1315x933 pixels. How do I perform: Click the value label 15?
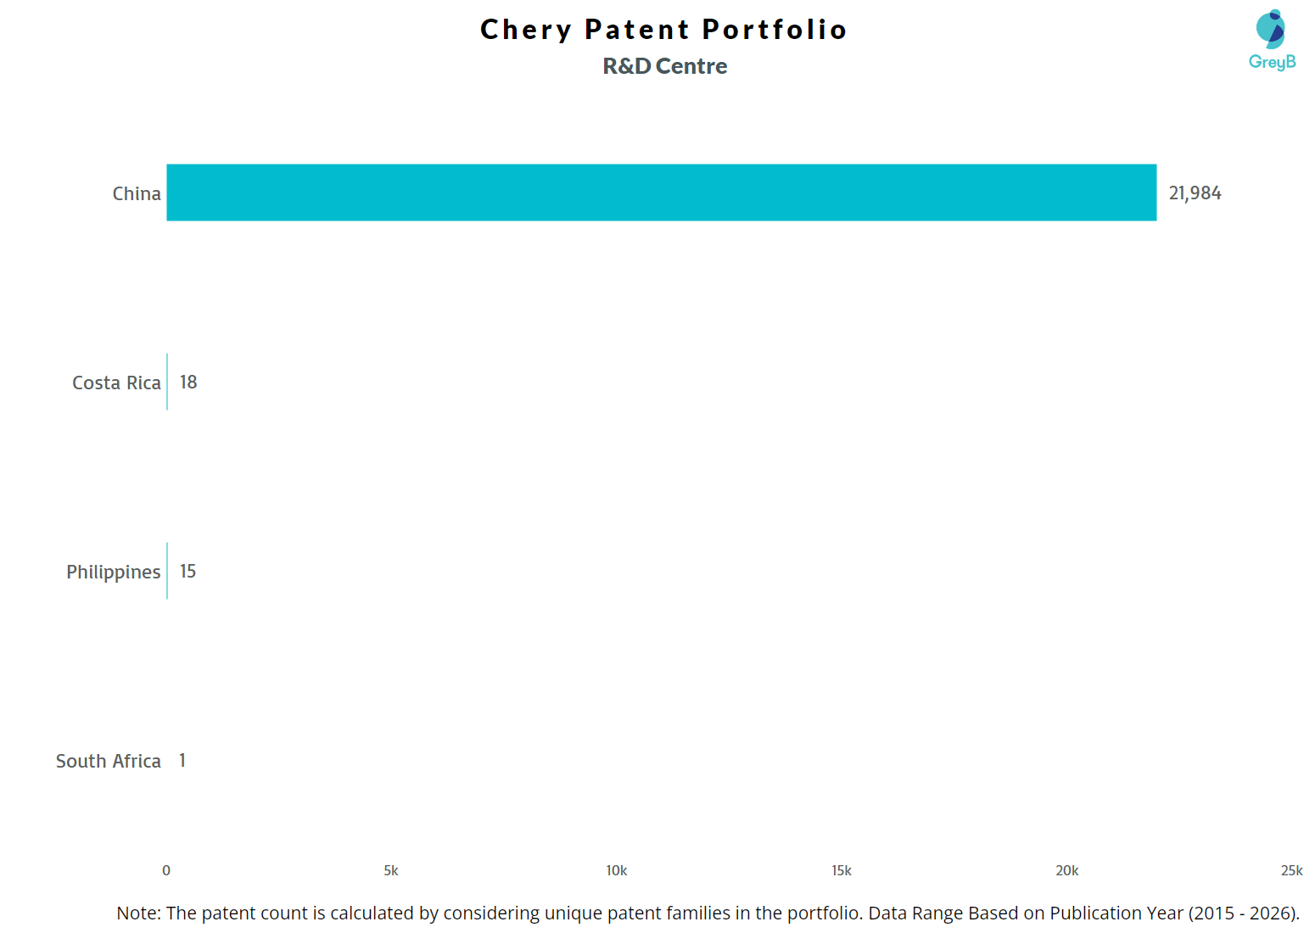tap(187, 572)
